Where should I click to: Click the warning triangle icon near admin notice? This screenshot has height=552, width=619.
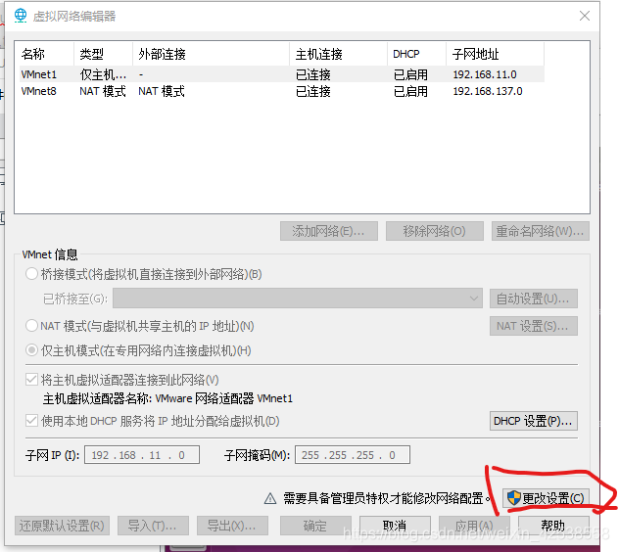coord(270,499)
